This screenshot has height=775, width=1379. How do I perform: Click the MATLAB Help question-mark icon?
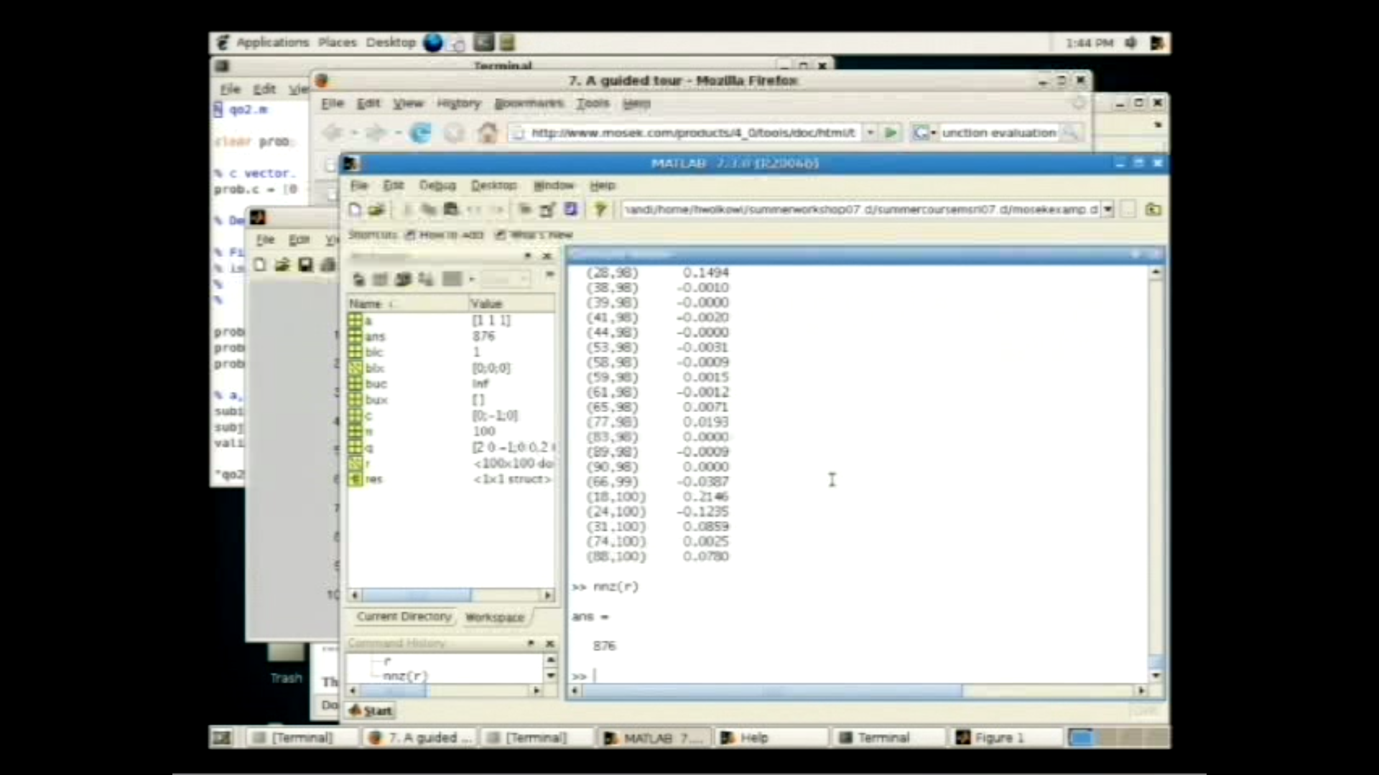pyautogui.click(x=600, y=210)
